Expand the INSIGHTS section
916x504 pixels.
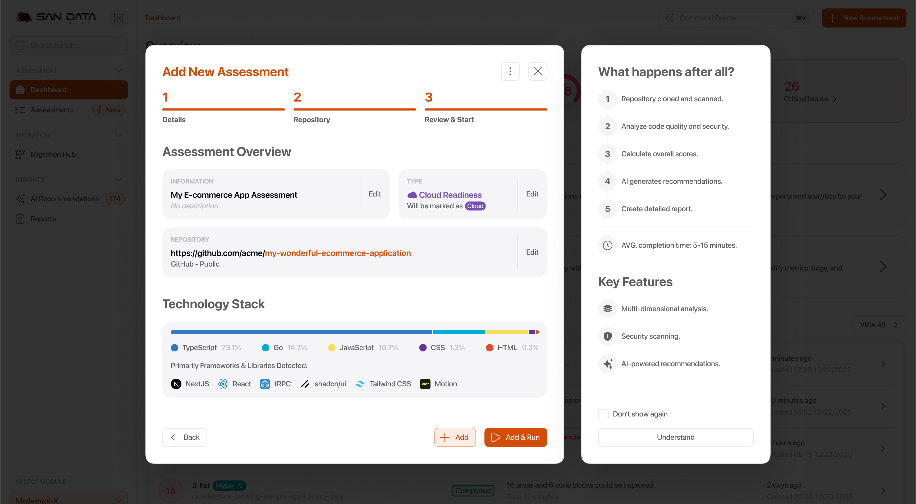(118, 180)
